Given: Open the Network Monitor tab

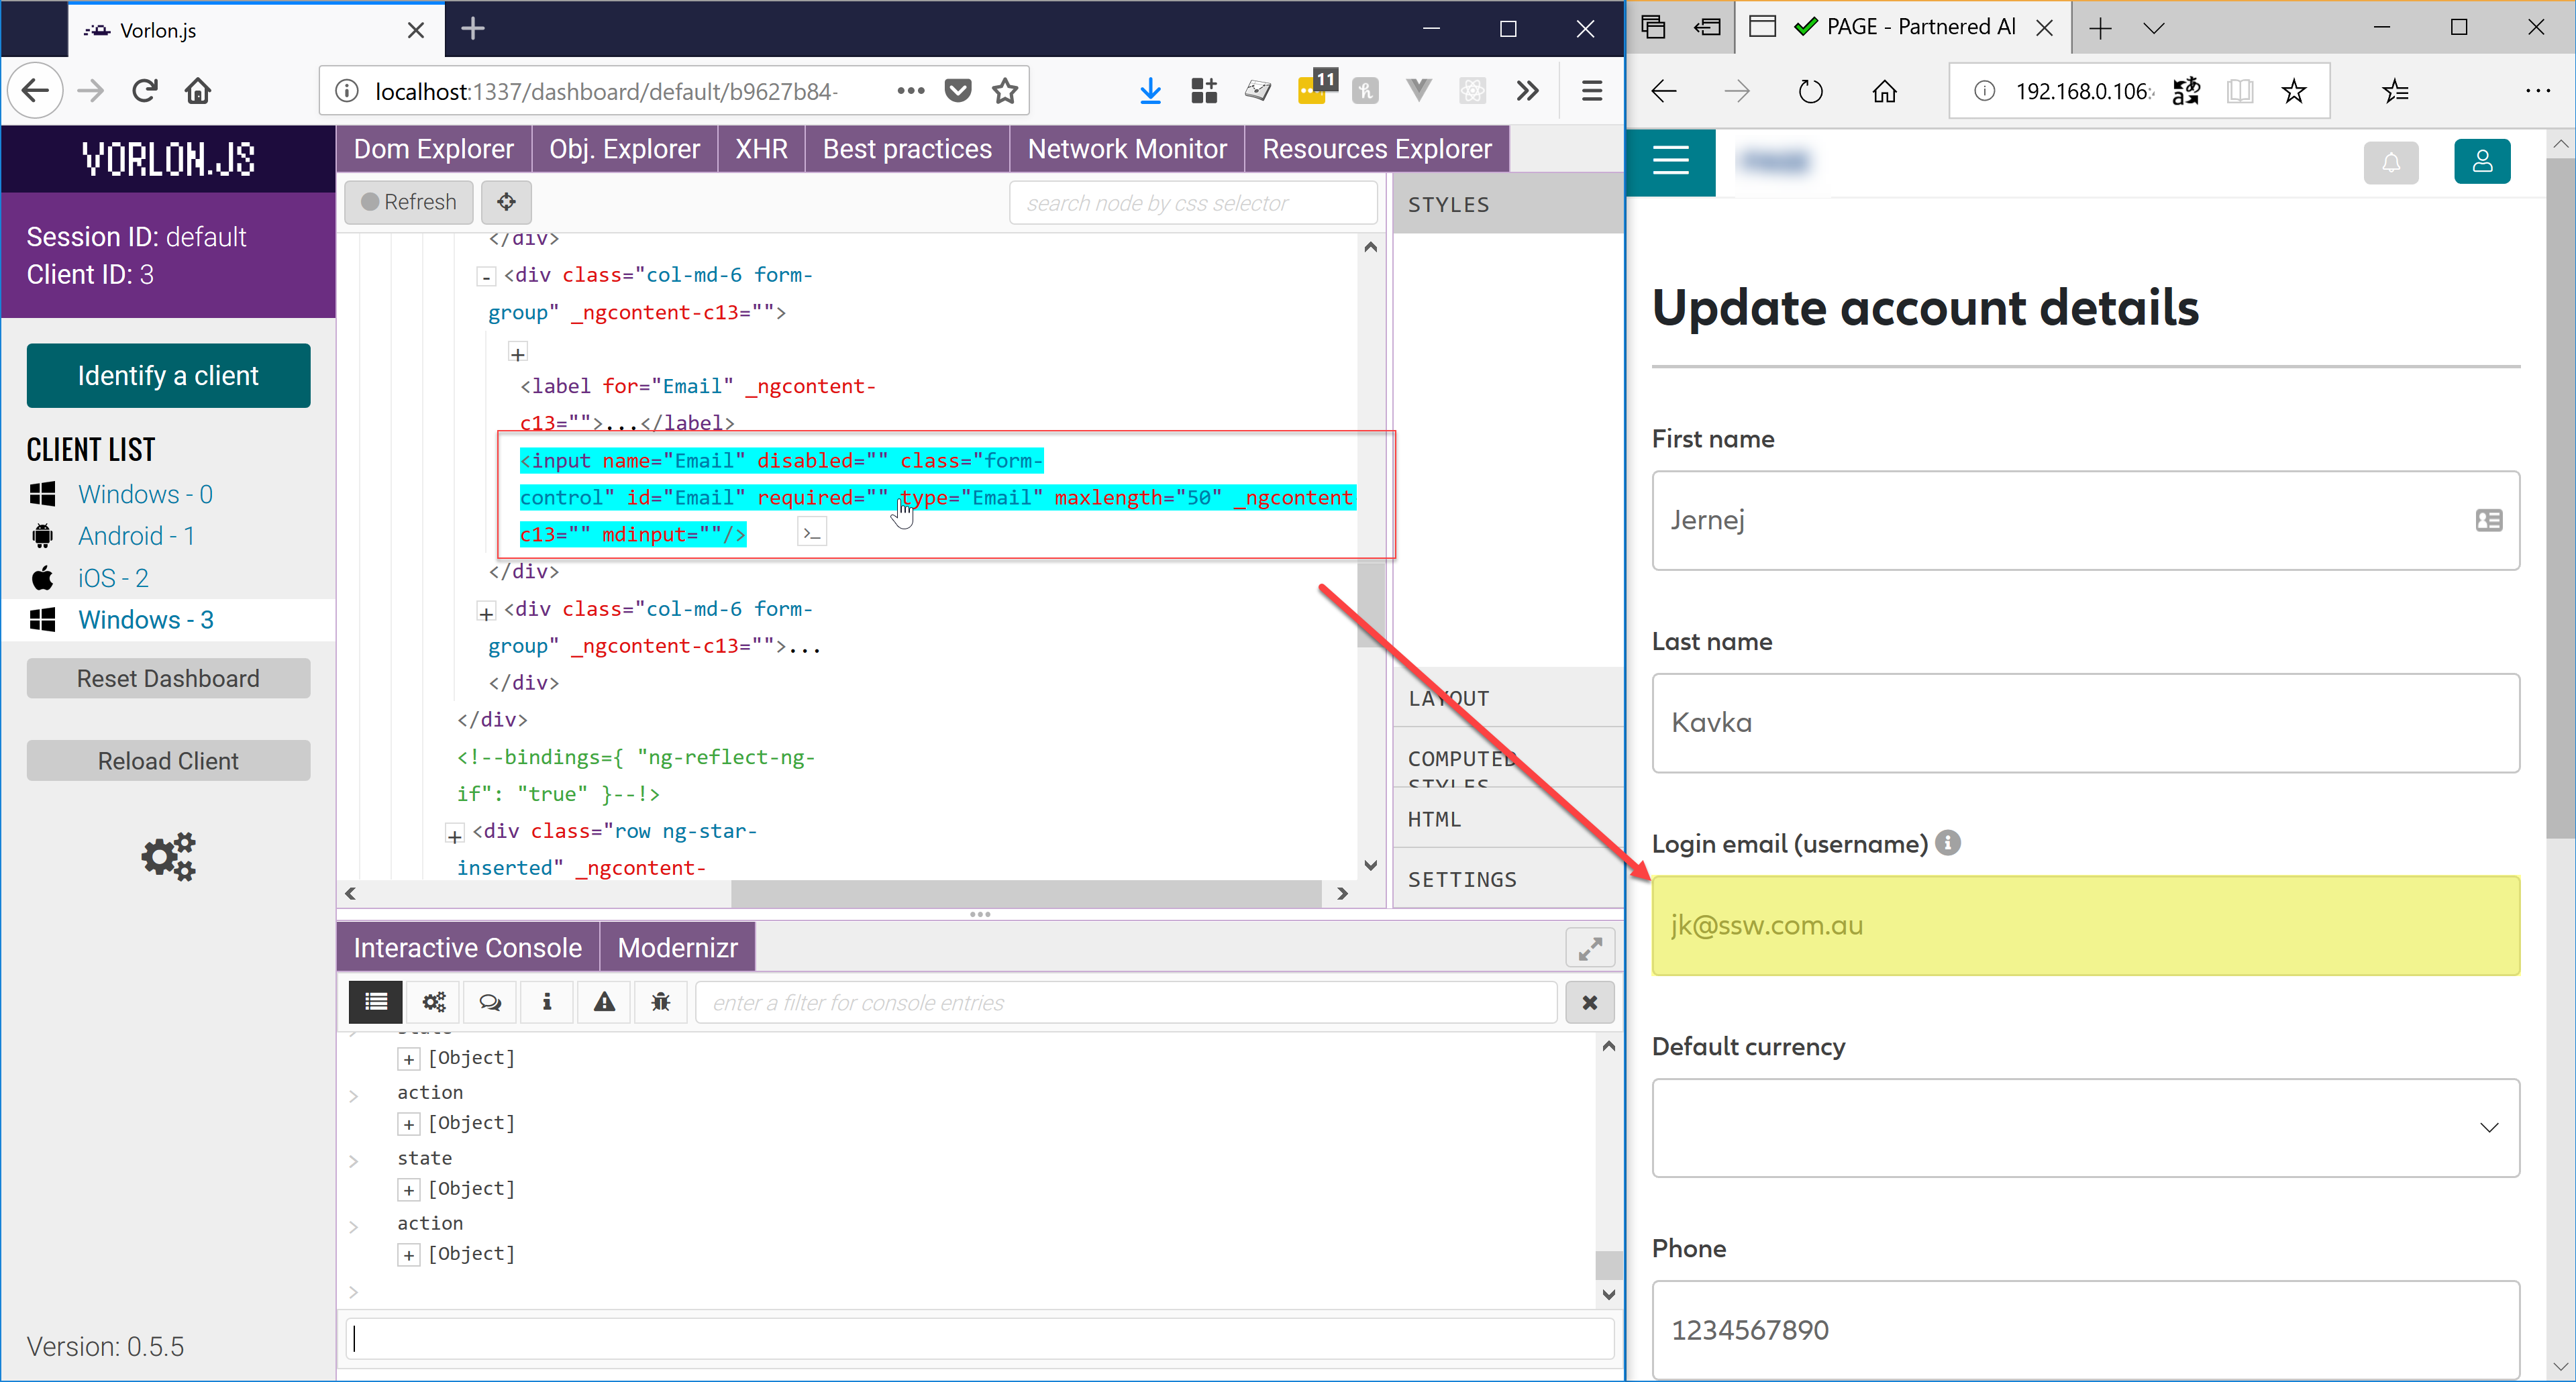Looking at the screenshot, I should (1126, 148).
